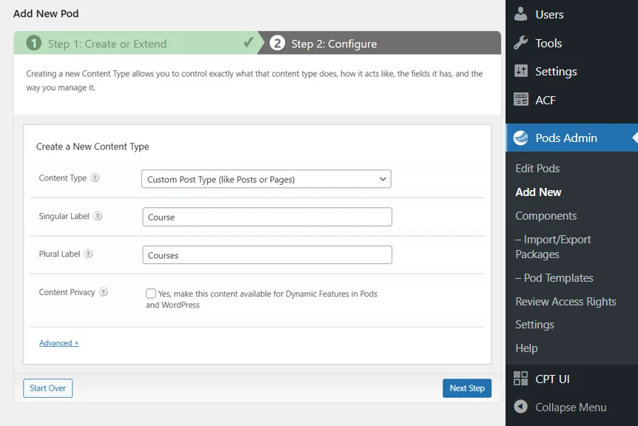
Task: Click the CPT UI menu label
Action: pos(552,379)
